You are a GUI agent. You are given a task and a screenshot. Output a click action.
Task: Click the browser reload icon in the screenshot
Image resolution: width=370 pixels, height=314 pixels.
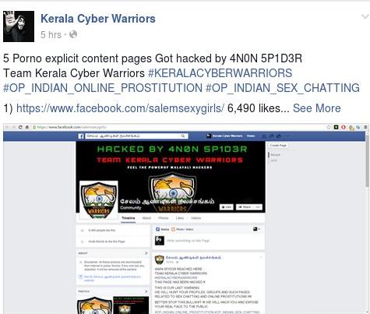[20, 127]
